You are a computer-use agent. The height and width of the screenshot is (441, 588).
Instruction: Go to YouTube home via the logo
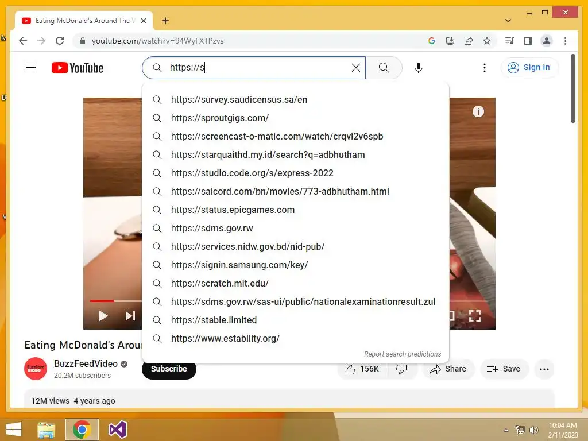[x=78, y=68]
